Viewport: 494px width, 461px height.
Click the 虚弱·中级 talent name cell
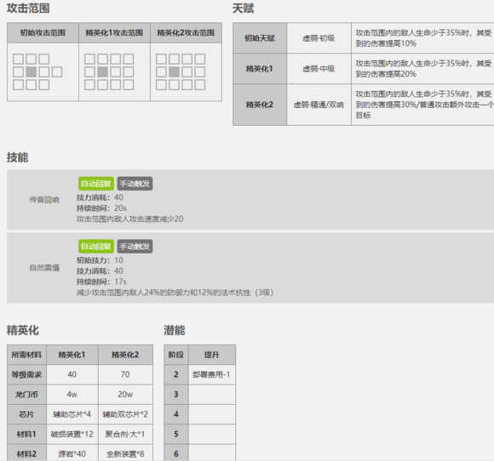pyautogui.click(x=319, y=69)
